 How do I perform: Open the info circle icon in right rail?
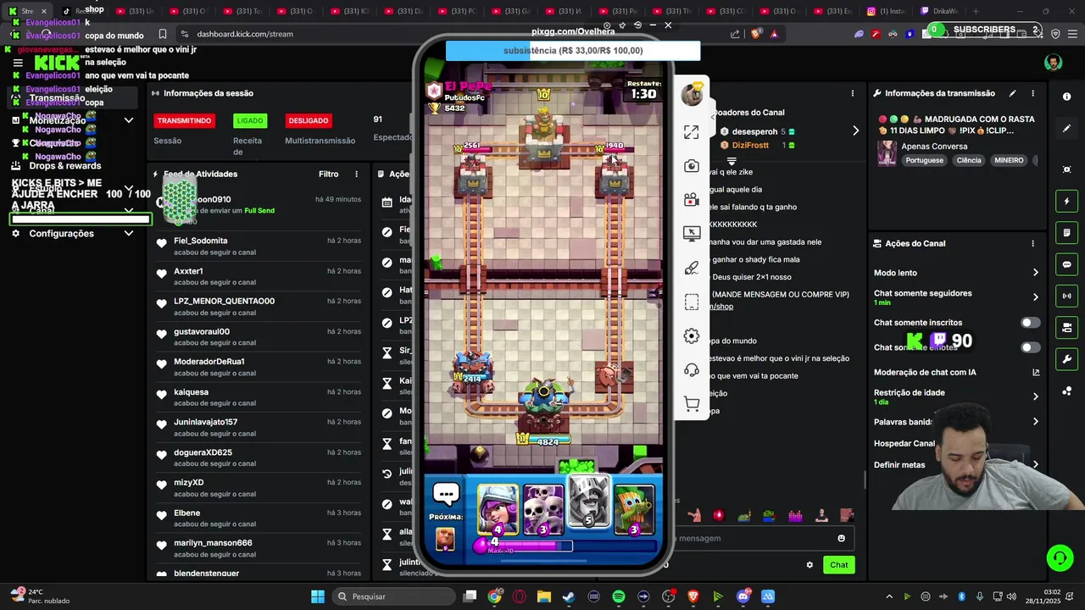point(1066,97)
